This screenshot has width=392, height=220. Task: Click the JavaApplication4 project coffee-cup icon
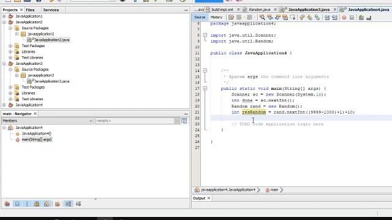[10, 105]
